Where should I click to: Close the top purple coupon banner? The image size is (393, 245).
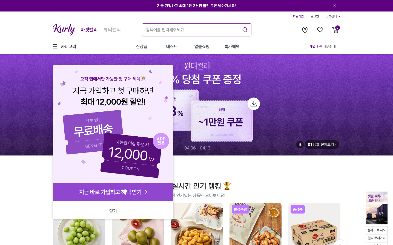click(335, 5)
